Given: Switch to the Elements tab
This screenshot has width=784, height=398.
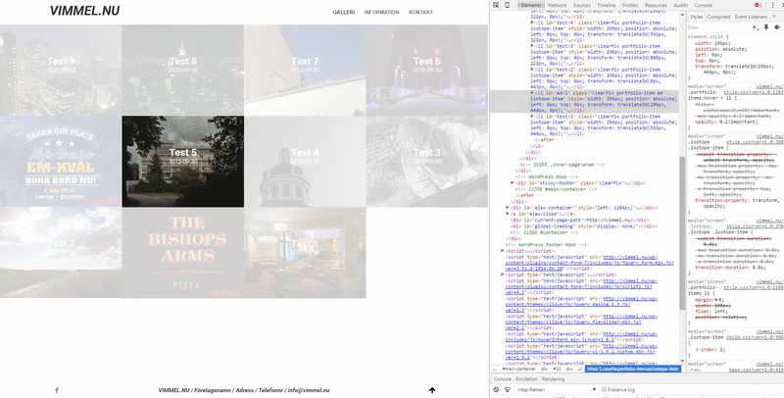Looking at the screenshot, I should click(x=531, y=5).
